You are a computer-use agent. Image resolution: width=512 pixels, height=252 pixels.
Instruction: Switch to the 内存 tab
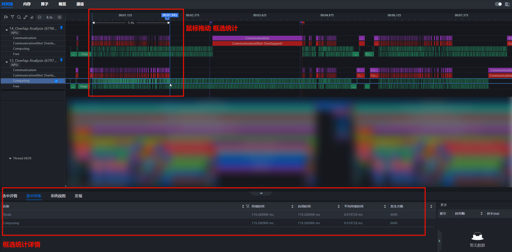(x=27, y=4)
